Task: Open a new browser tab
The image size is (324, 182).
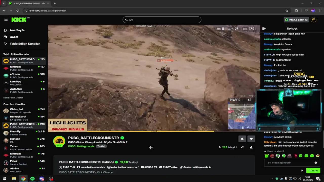Action: click(x=55, y=3)
